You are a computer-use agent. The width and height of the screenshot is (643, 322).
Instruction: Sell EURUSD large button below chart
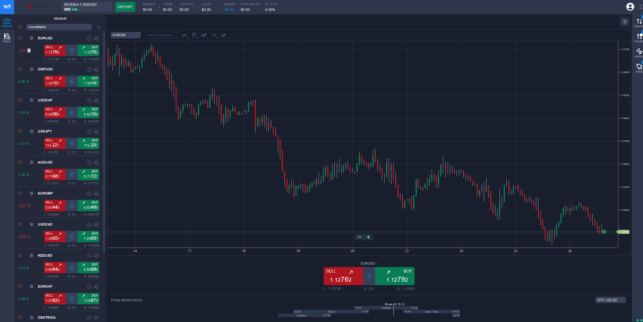tap(344, 276)
